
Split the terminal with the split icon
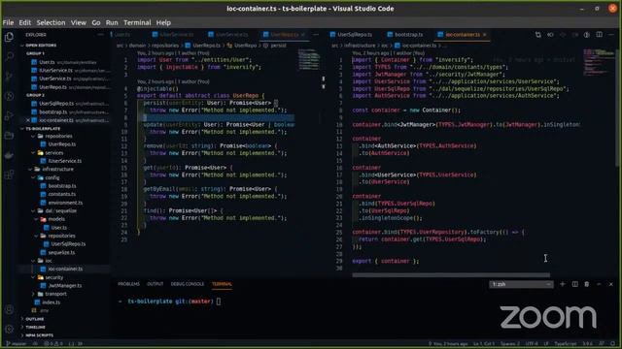(574, 284)
